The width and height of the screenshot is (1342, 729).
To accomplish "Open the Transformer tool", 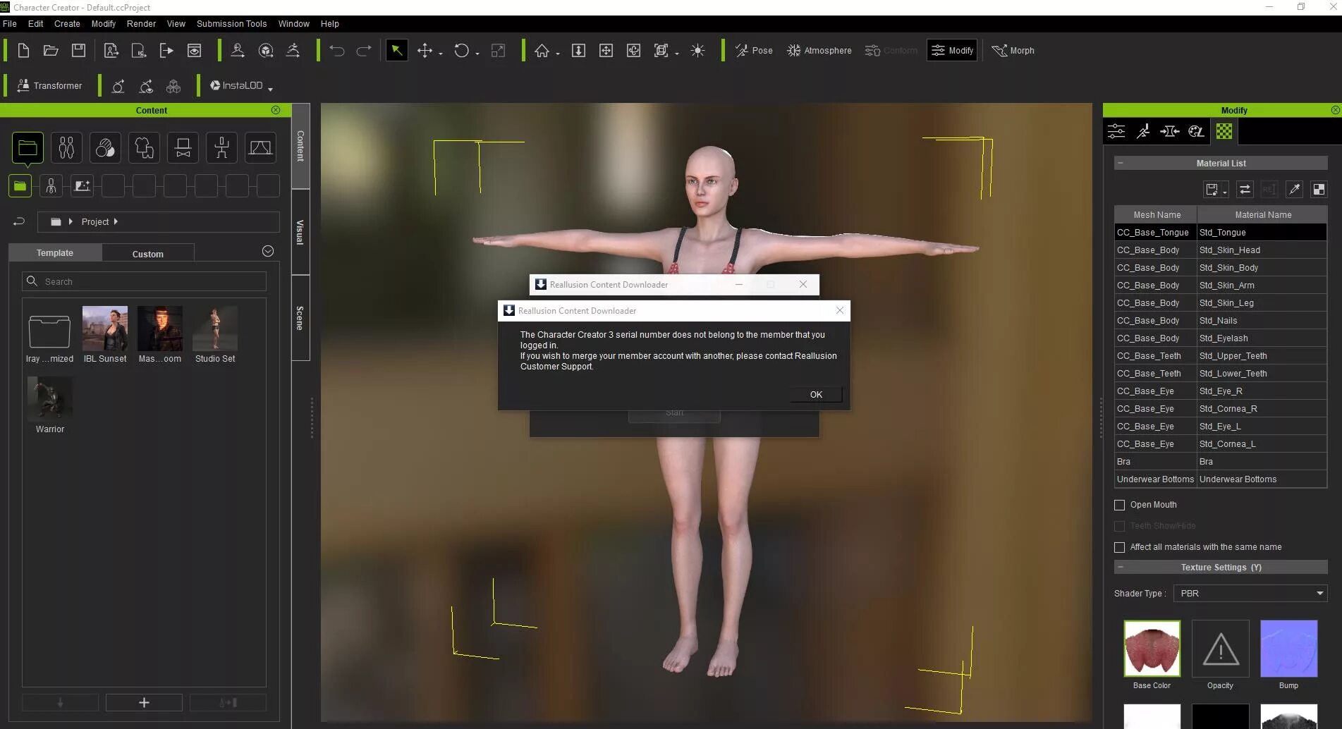I will pos(49,86).
